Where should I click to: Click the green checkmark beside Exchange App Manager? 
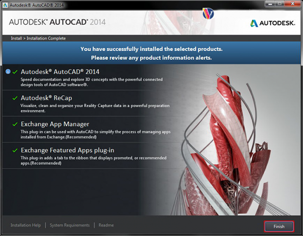point(15,124)
